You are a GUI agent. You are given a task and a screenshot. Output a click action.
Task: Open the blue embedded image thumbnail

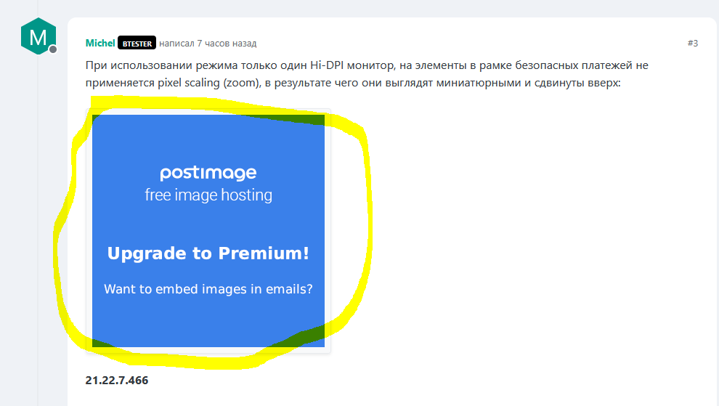pyautogui.click(x=208, y=231)
